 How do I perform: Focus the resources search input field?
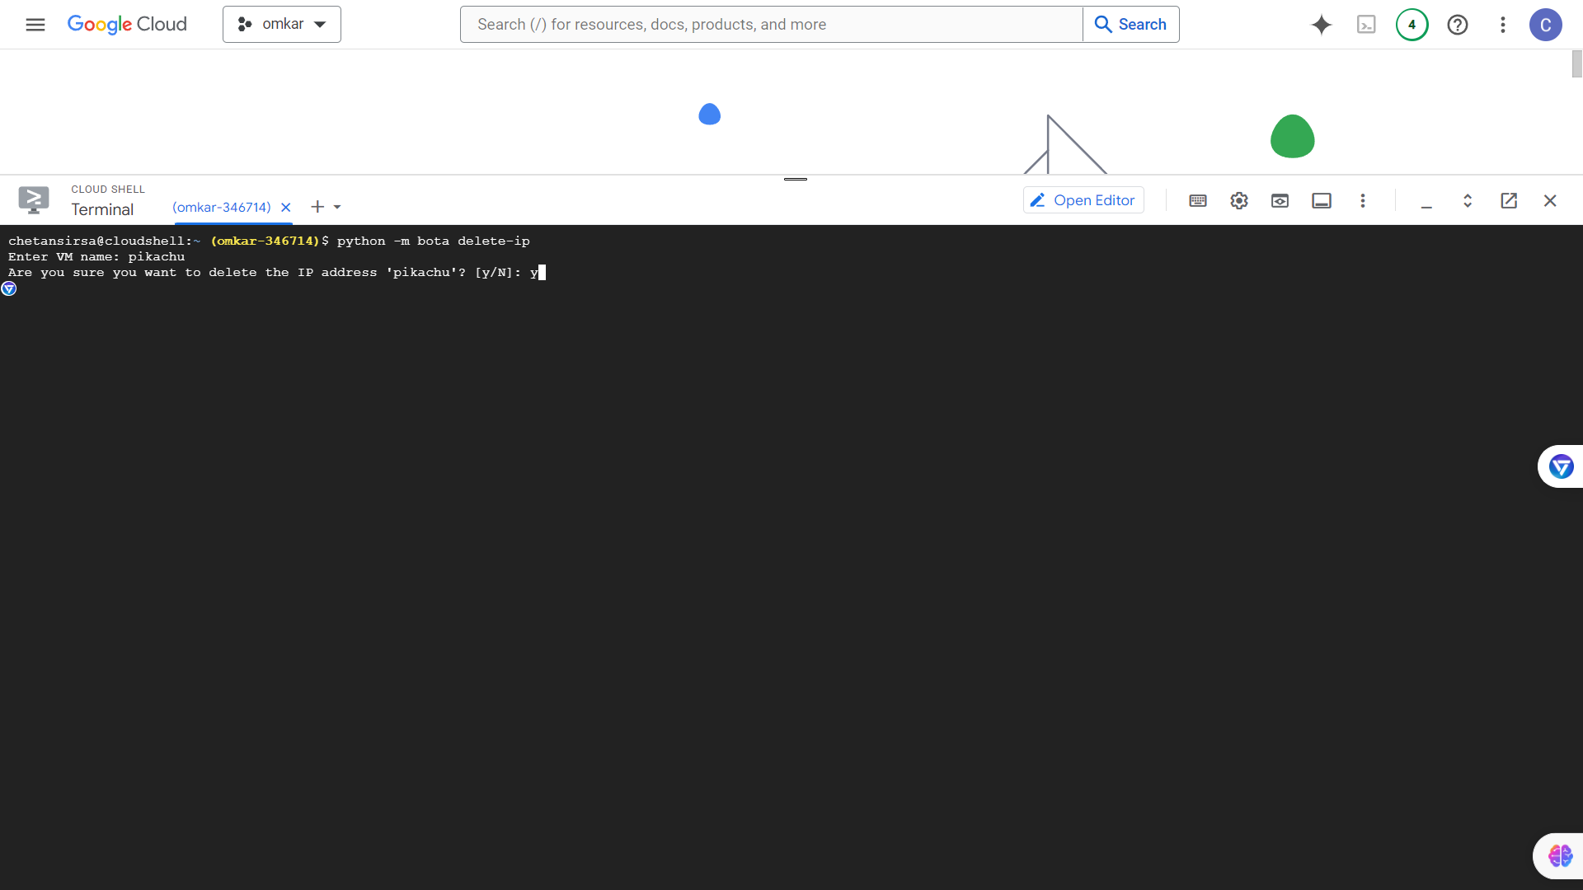tap(771, 25)
